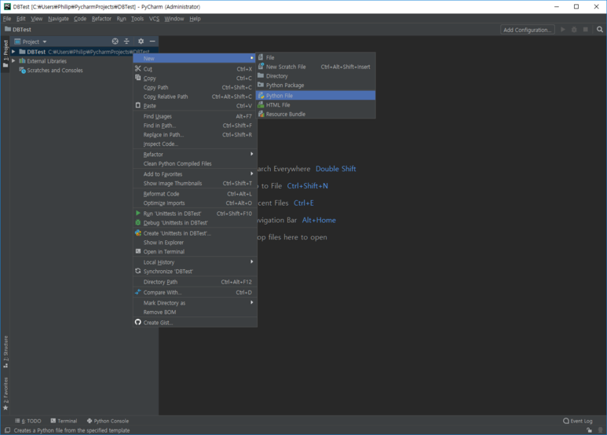This screenshot has width=607, height=435.
Task: Click DBTest breadcrumb in navigation bar
Action: click(18, 29)
